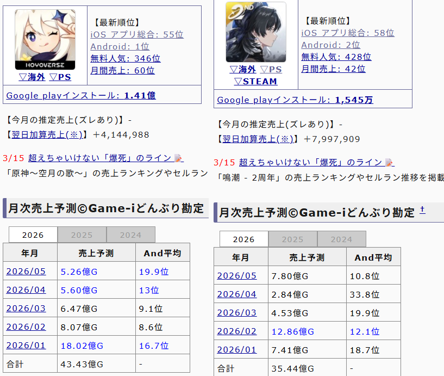Click the 9.1位 Android average cell

click(162, 308)
